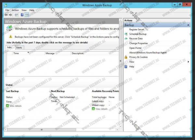
Task: Click the Back arrow in the toolbar
Action: [x=6, y=15]
